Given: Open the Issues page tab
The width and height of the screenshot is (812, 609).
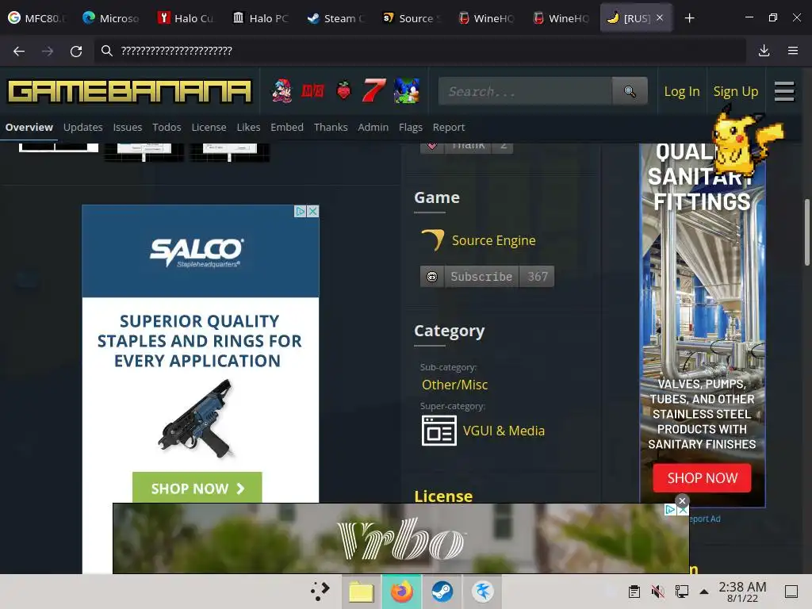Looking at the screenshot, I should 128,128.
